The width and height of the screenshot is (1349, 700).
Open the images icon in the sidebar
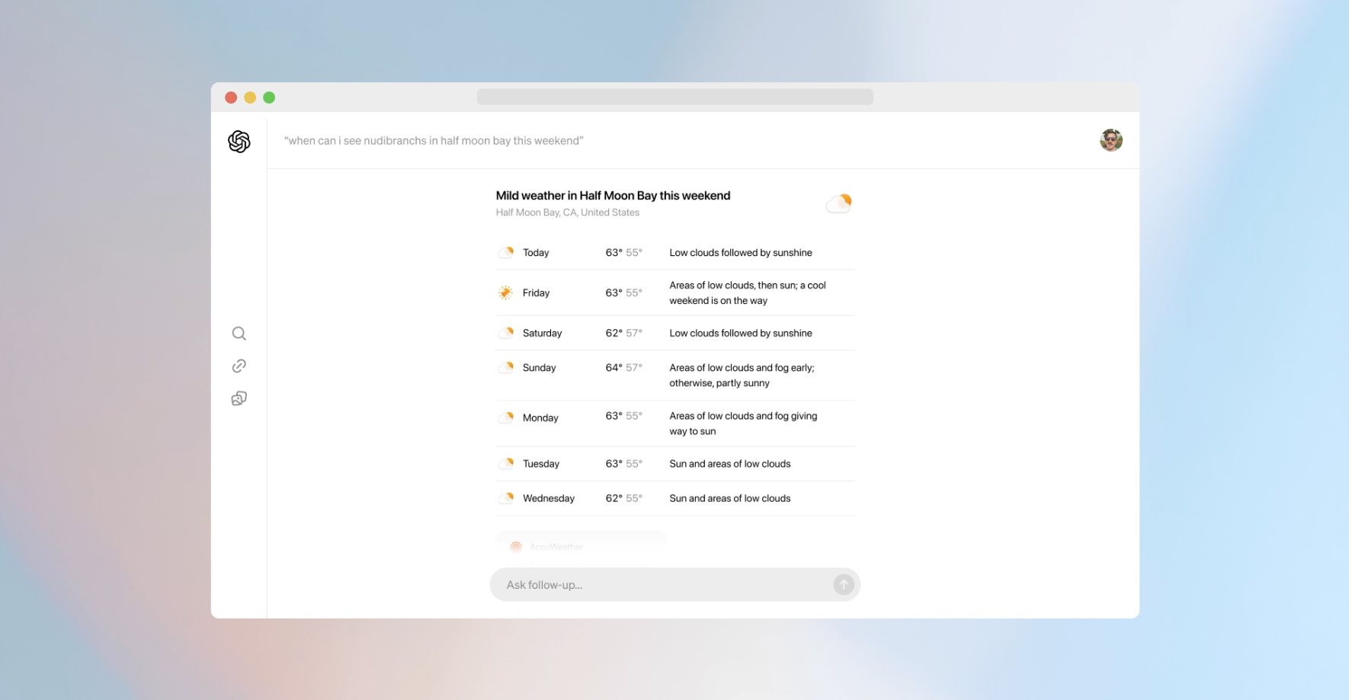coord(239,399)
